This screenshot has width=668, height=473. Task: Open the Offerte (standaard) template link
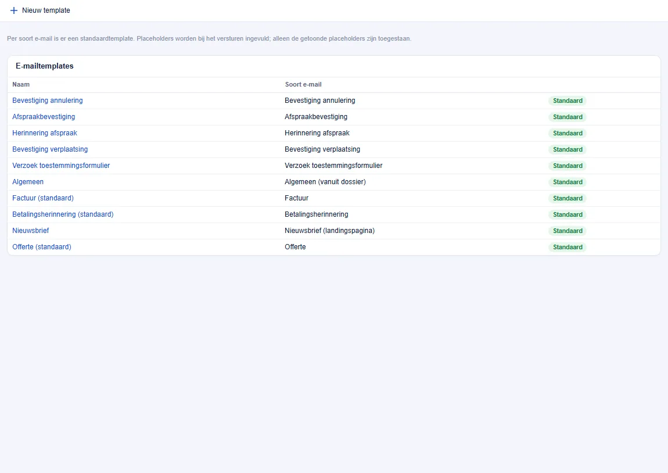click(42, 247)
